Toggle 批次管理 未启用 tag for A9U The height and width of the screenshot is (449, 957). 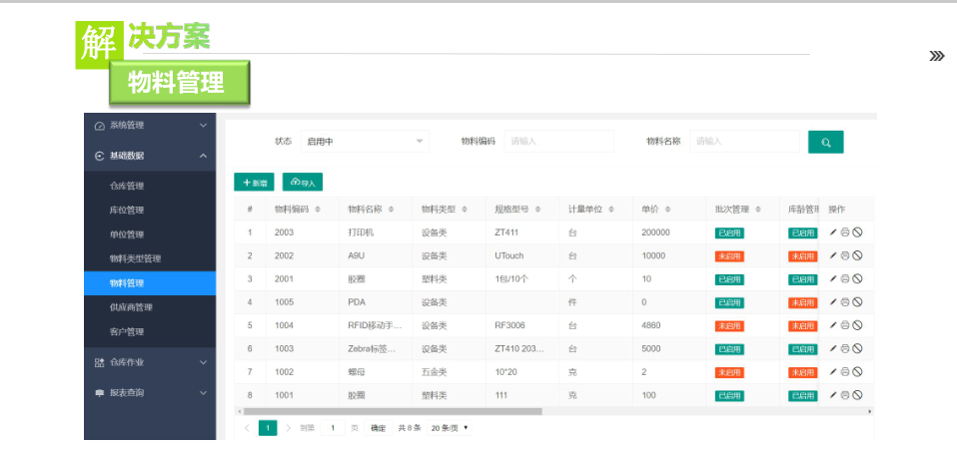(x=729, y=255)
